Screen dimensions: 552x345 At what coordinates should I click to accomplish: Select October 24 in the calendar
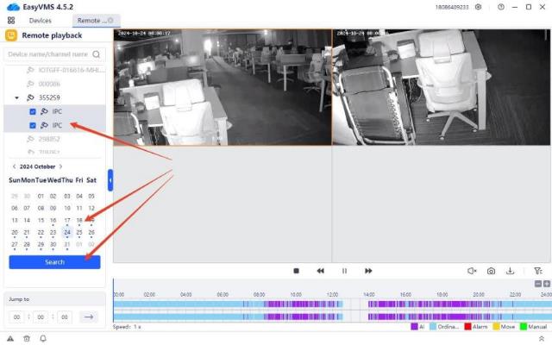(67, 232)
